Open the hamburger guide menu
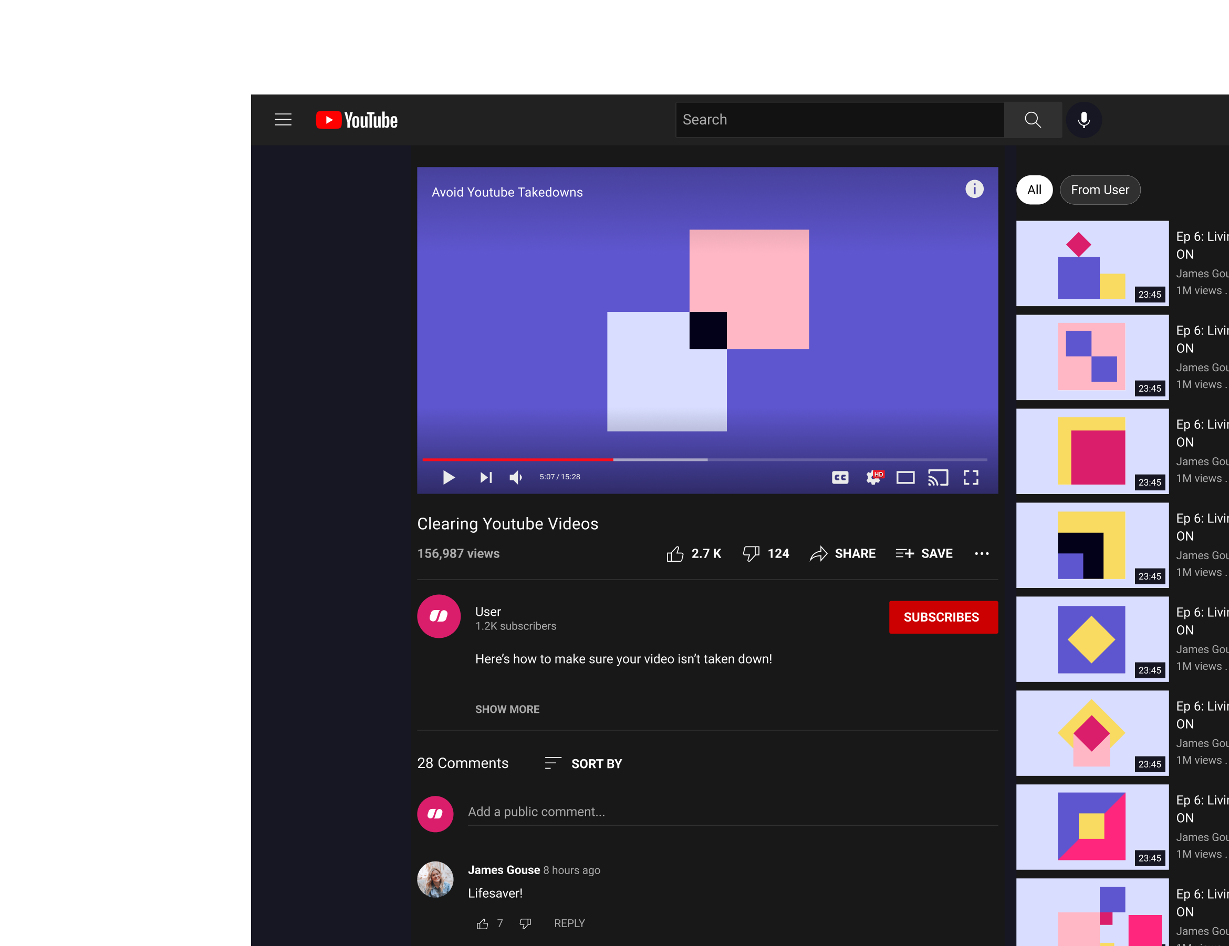Screen dimensions: 1229x946 tap(283, 120)
